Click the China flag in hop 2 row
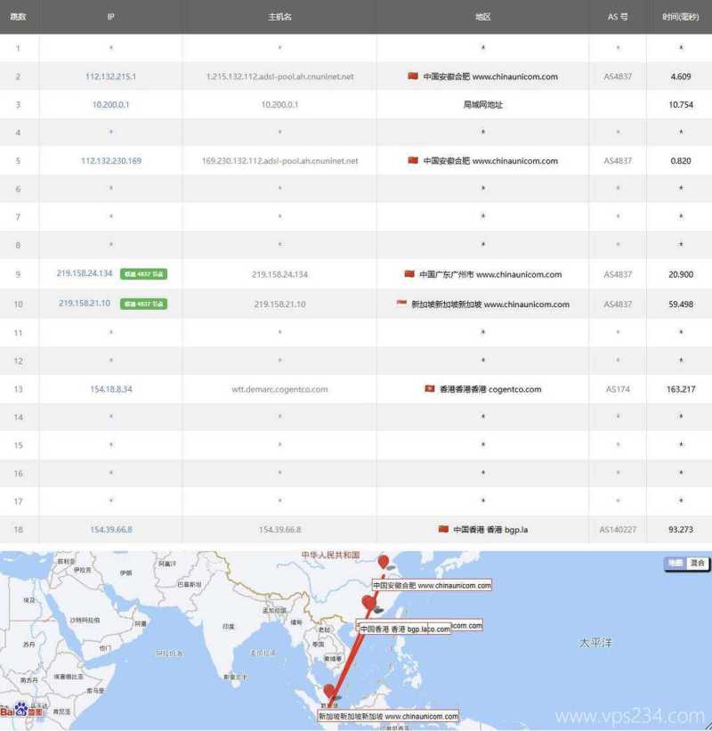The height and width of the screenshot is (731, 712). pyautogui.click(x=412, y=77)
